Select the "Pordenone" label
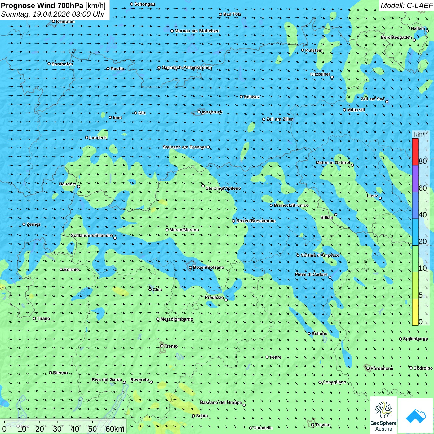The image size is (434, 434). (382, 368)
